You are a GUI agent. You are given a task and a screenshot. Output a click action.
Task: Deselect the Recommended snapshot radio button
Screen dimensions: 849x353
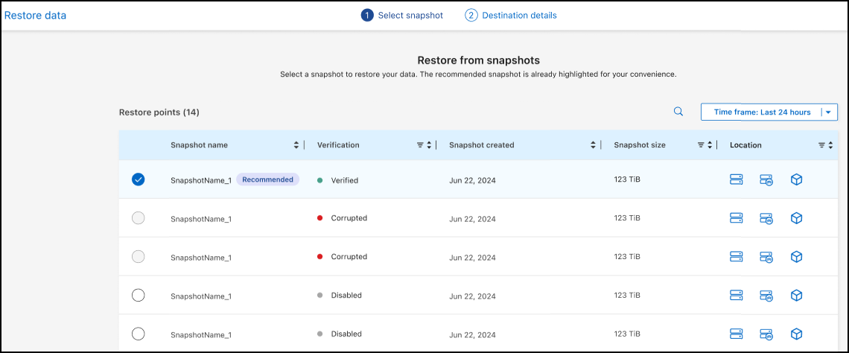click(x=138, y=179)
